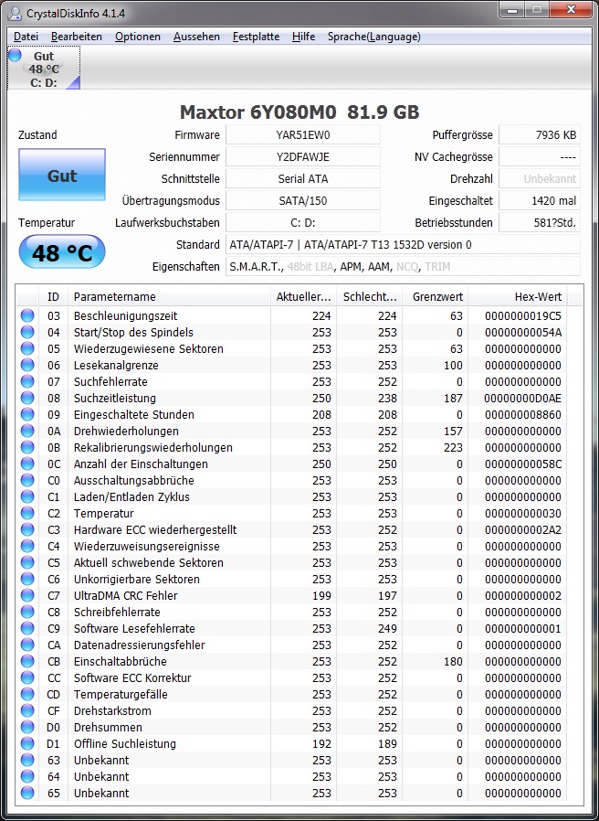
Task: Select hex value 00000000D0AE
Action: click(523, 399)
